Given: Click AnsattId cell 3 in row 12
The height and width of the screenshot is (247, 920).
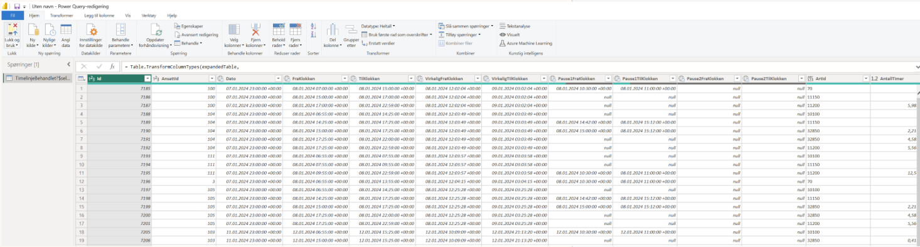Looking at the screenshot, I should point(184,181).
